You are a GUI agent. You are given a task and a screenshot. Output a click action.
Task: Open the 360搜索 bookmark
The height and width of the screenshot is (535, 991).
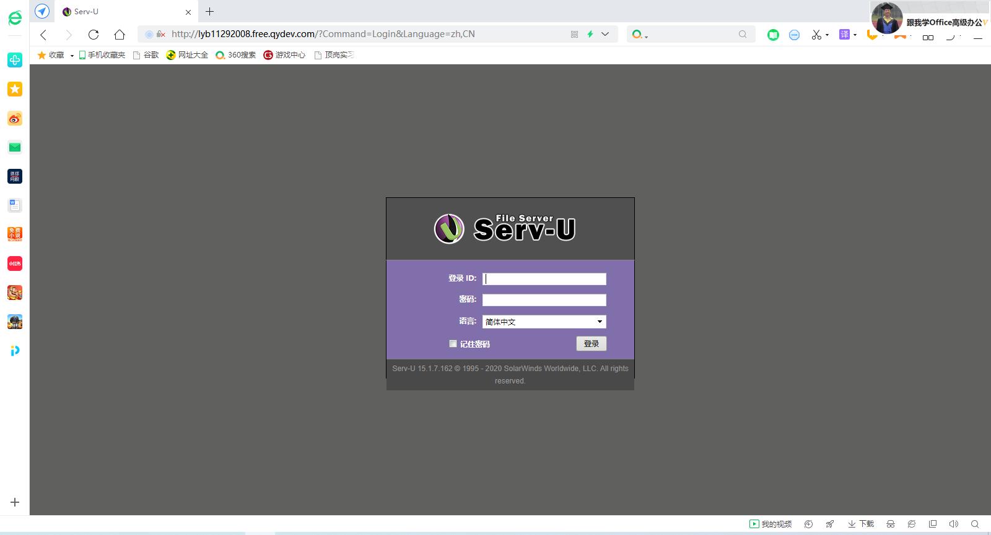(x=235, y=55)
